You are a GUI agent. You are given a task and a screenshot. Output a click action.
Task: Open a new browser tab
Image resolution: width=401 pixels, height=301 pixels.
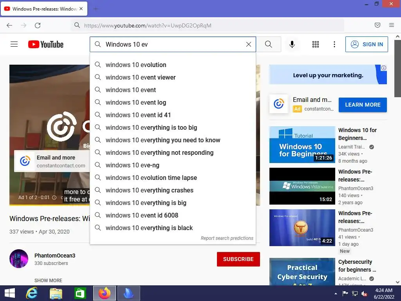pos(96,9)
